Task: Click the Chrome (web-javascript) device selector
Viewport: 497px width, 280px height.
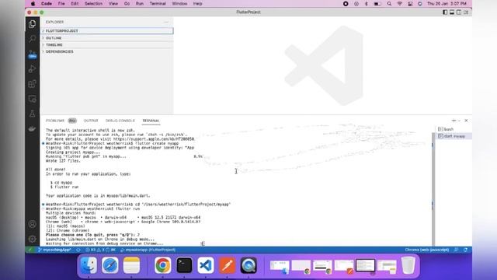Action: 426,250
